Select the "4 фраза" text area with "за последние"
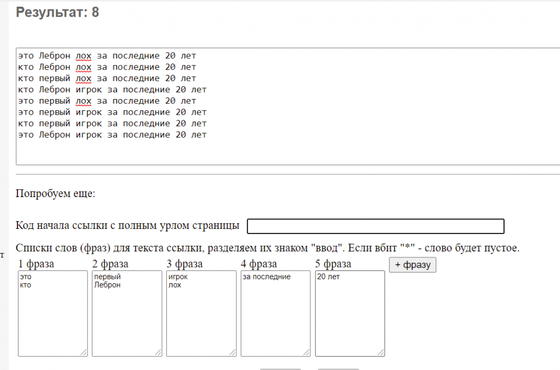 [275, 313]
